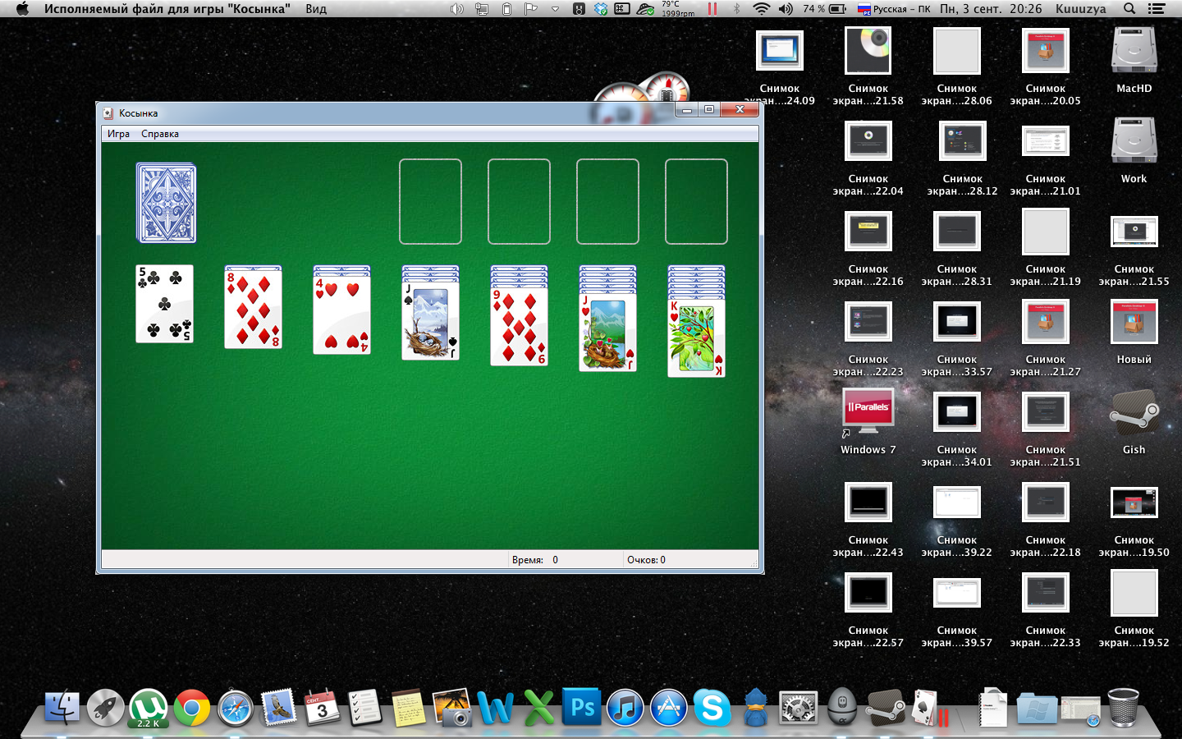
Task: Open the Справка menu in Косынка
Action: coord(160,134)
